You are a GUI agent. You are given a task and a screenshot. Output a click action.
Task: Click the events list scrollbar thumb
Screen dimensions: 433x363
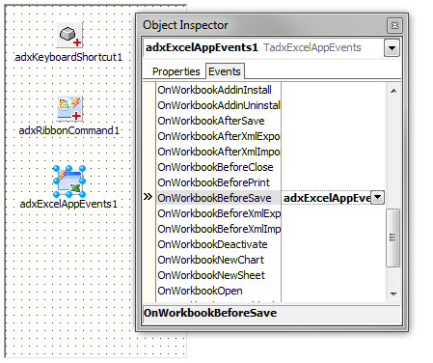click(x=392, y=237)
